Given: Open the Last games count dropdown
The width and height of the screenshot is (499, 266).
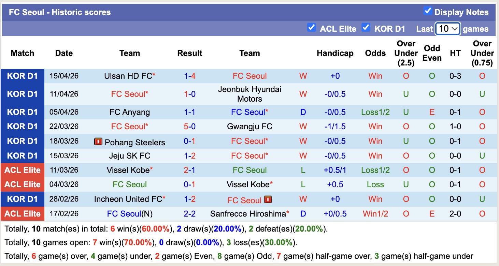Looking at the screenshot, I should point(447,29).
